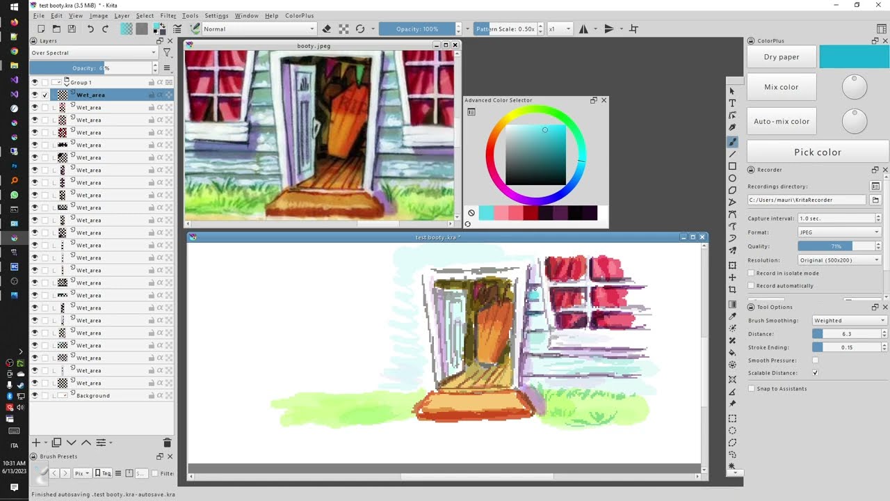Viewport: 890px width, 501px height.
Task: Toggle the Filter checkbox in Brush Presets
Action: point(154,473)
